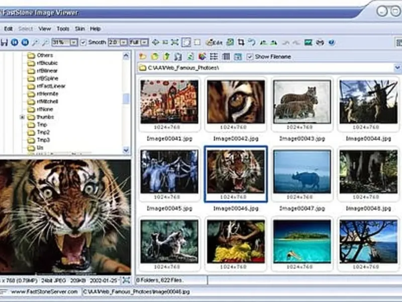Toggle the Show Filename checkbox
This screenshot has height=302, width=402.
click(250, 56)
